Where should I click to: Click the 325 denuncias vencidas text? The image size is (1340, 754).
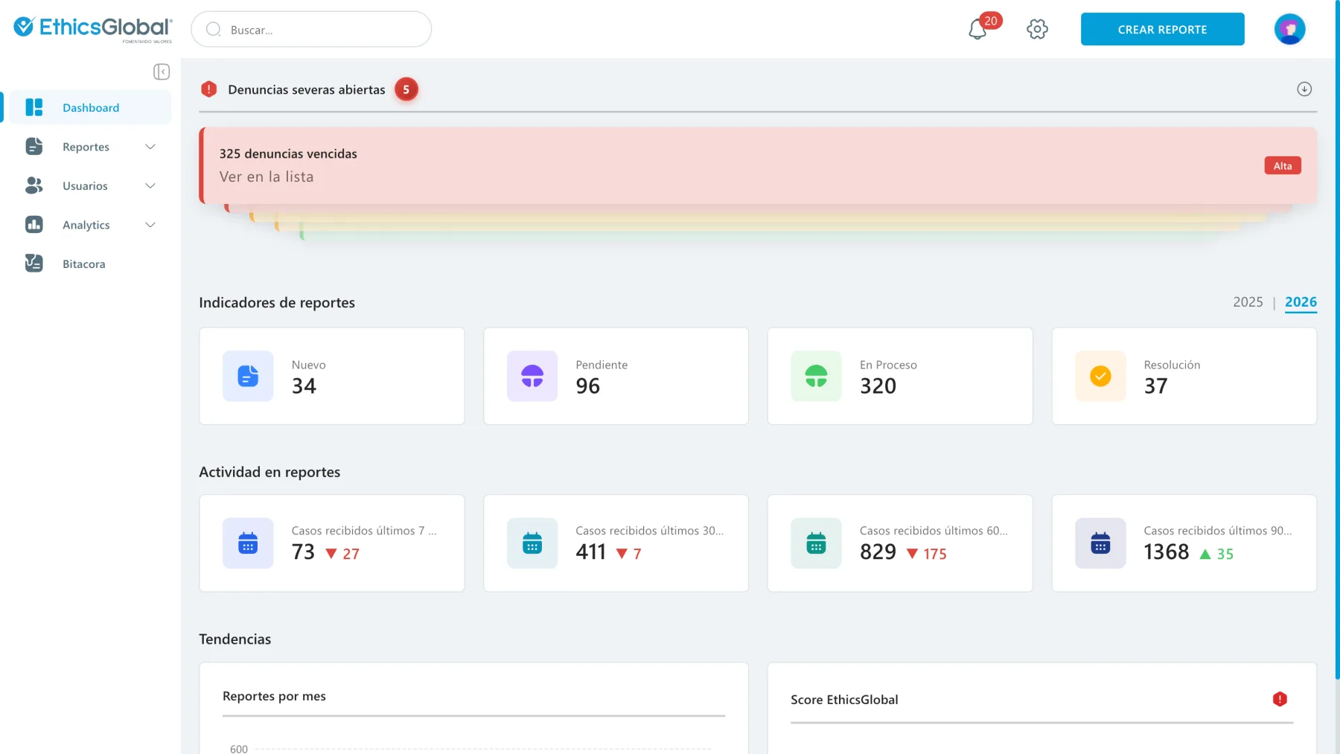(288, 153)
